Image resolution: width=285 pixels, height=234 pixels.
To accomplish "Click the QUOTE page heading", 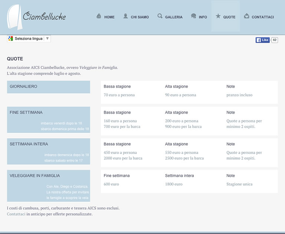I will (15, 59).
